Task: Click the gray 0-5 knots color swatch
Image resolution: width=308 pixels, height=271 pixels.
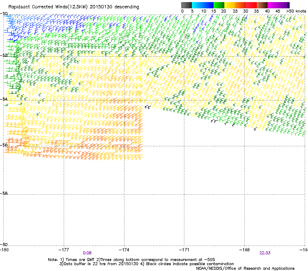Action: pos(186,5)
